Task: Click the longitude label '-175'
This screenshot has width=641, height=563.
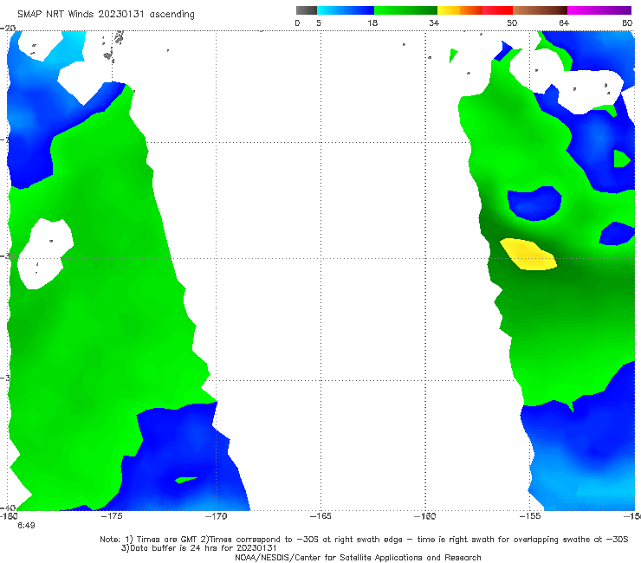Action: (112, 516)
